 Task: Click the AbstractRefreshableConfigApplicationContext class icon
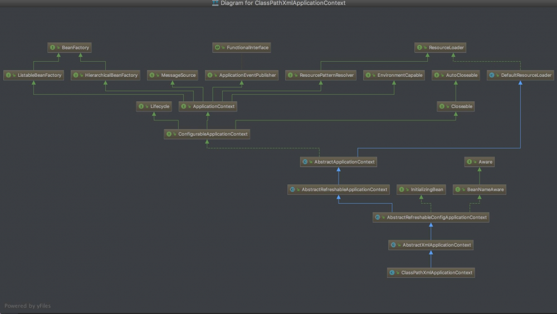[x=378, y=217]
